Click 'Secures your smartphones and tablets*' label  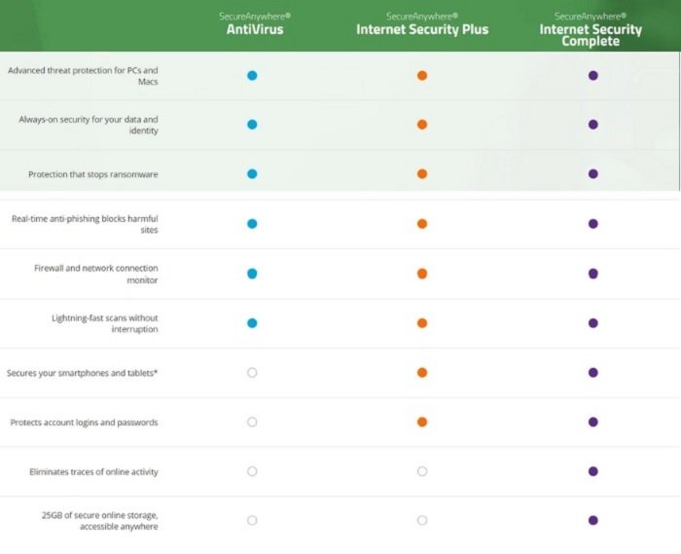tap(82, 373)
